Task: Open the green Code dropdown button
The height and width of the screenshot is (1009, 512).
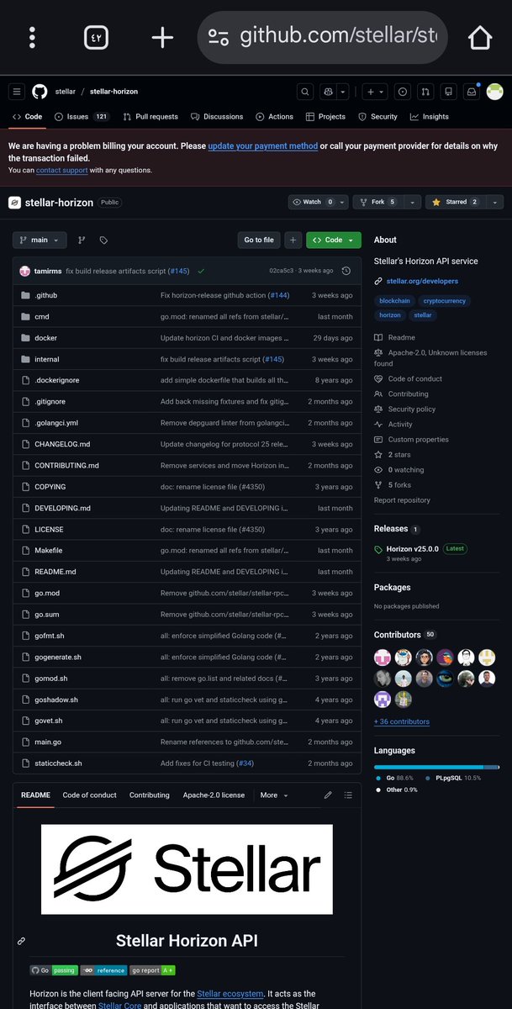Action: coord(334,240)
